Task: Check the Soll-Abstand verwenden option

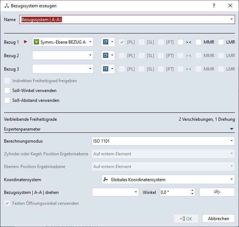Action: coord(7,100)
